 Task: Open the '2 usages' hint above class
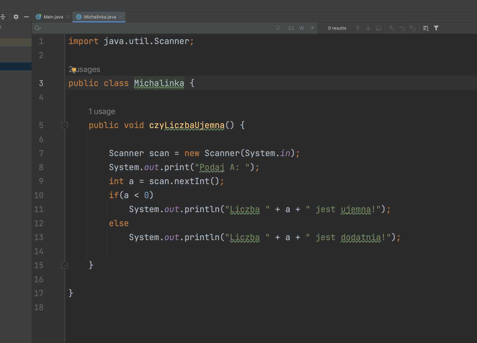[84, 69]
